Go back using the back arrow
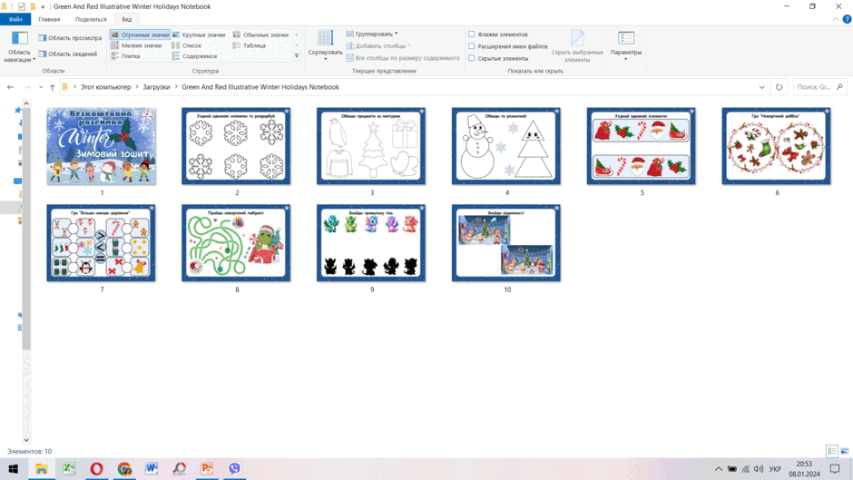Image resolution: width=853 pixels, height=480 pixels. (x=10, y=87)
